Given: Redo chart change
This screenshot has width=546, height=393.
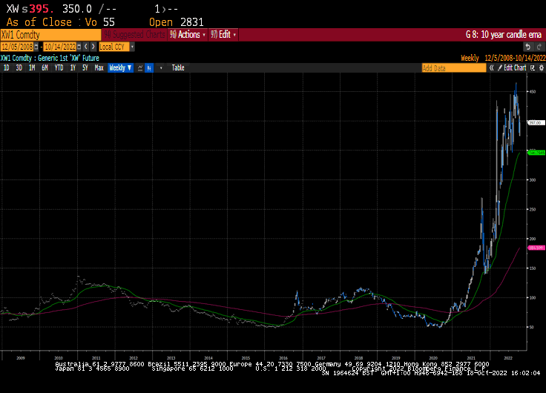Looking at the screenshot, I should click(539, 47).
